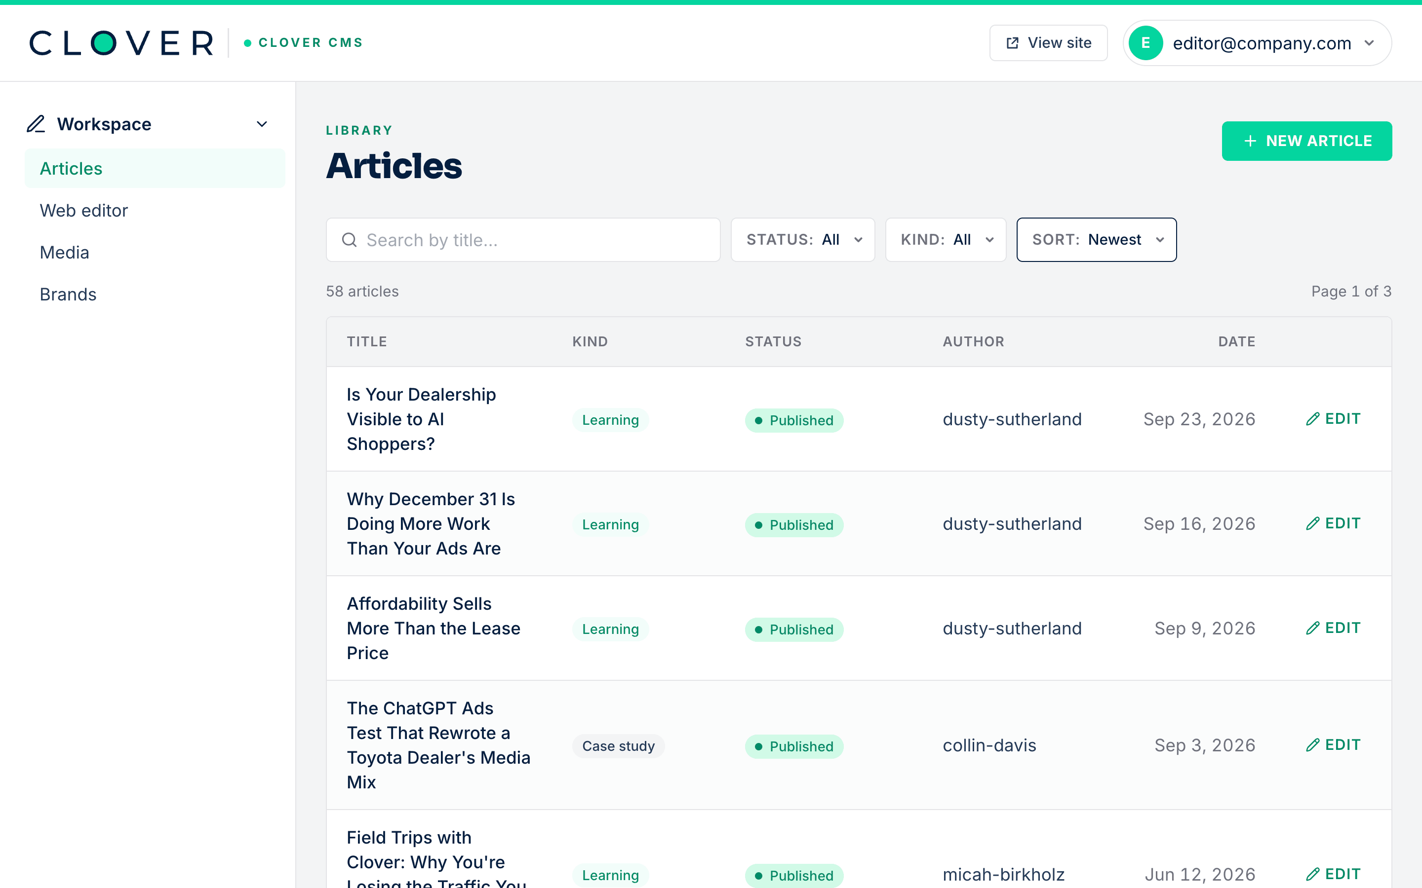This screenshot has height=888, width=1422.
Task: Click Published badge on AI Shoppers row
Action: [x=794, y=420]
